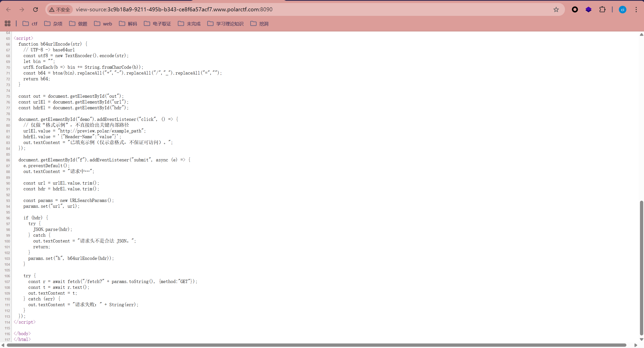This screenshot has width=644, height=348.
Task: Click the 不安全 security warning chip
Action: tap(60, 10)
